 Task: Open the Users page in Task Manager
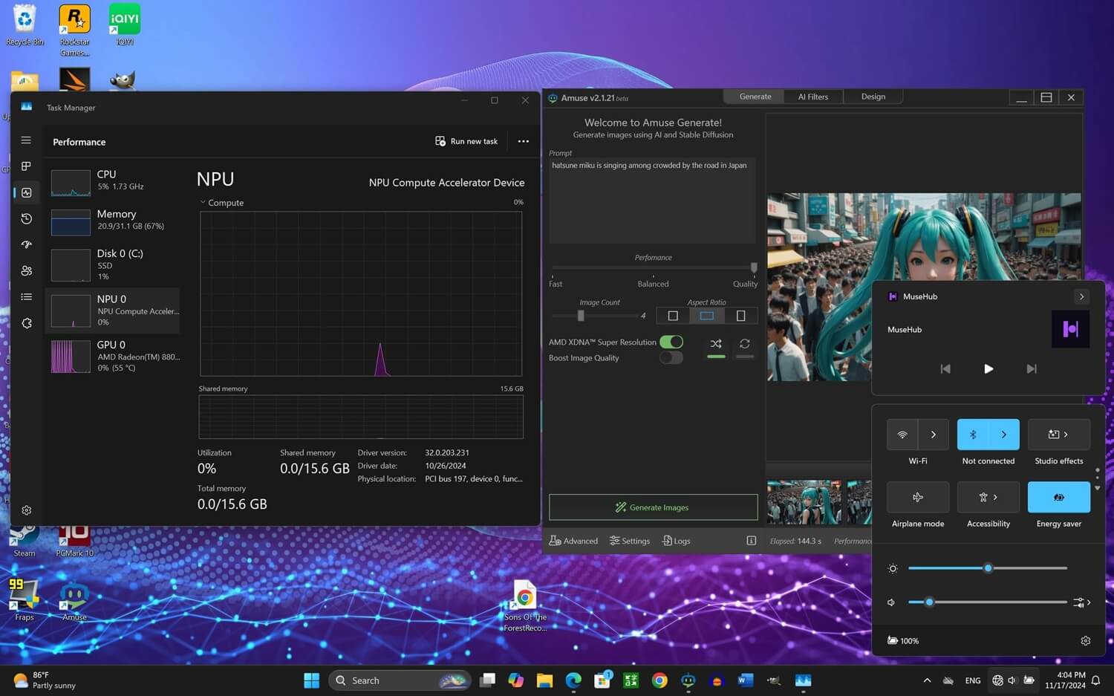26,270
